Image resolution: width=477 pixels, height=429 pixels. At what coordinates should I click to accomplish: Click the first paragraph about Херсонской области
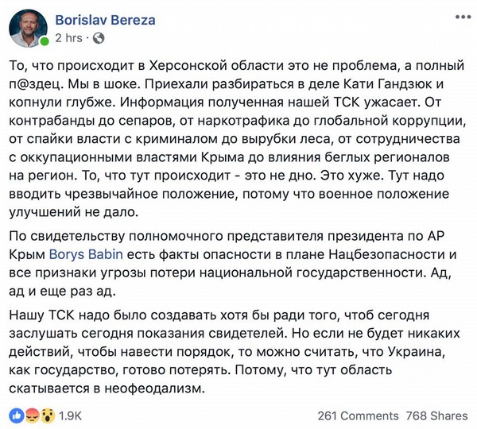pyautogui.click(x=237, y=139)
